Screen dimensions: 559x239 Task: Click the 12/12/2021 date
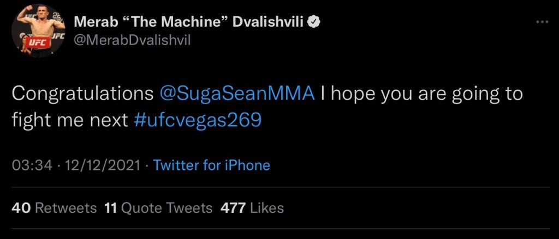[100, 166]
